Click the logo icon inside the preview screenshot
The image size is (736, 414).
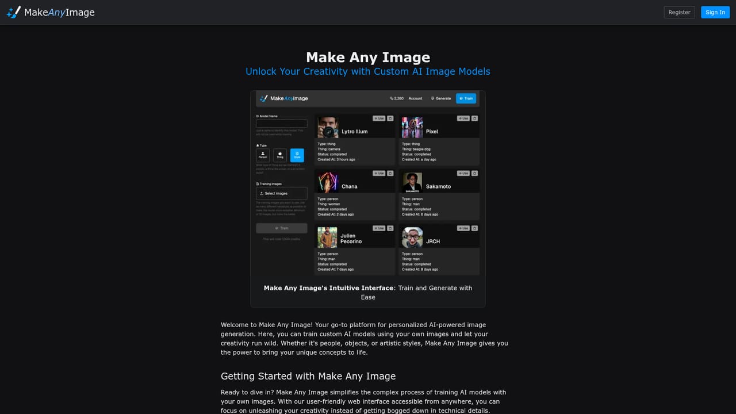point(264,98)
